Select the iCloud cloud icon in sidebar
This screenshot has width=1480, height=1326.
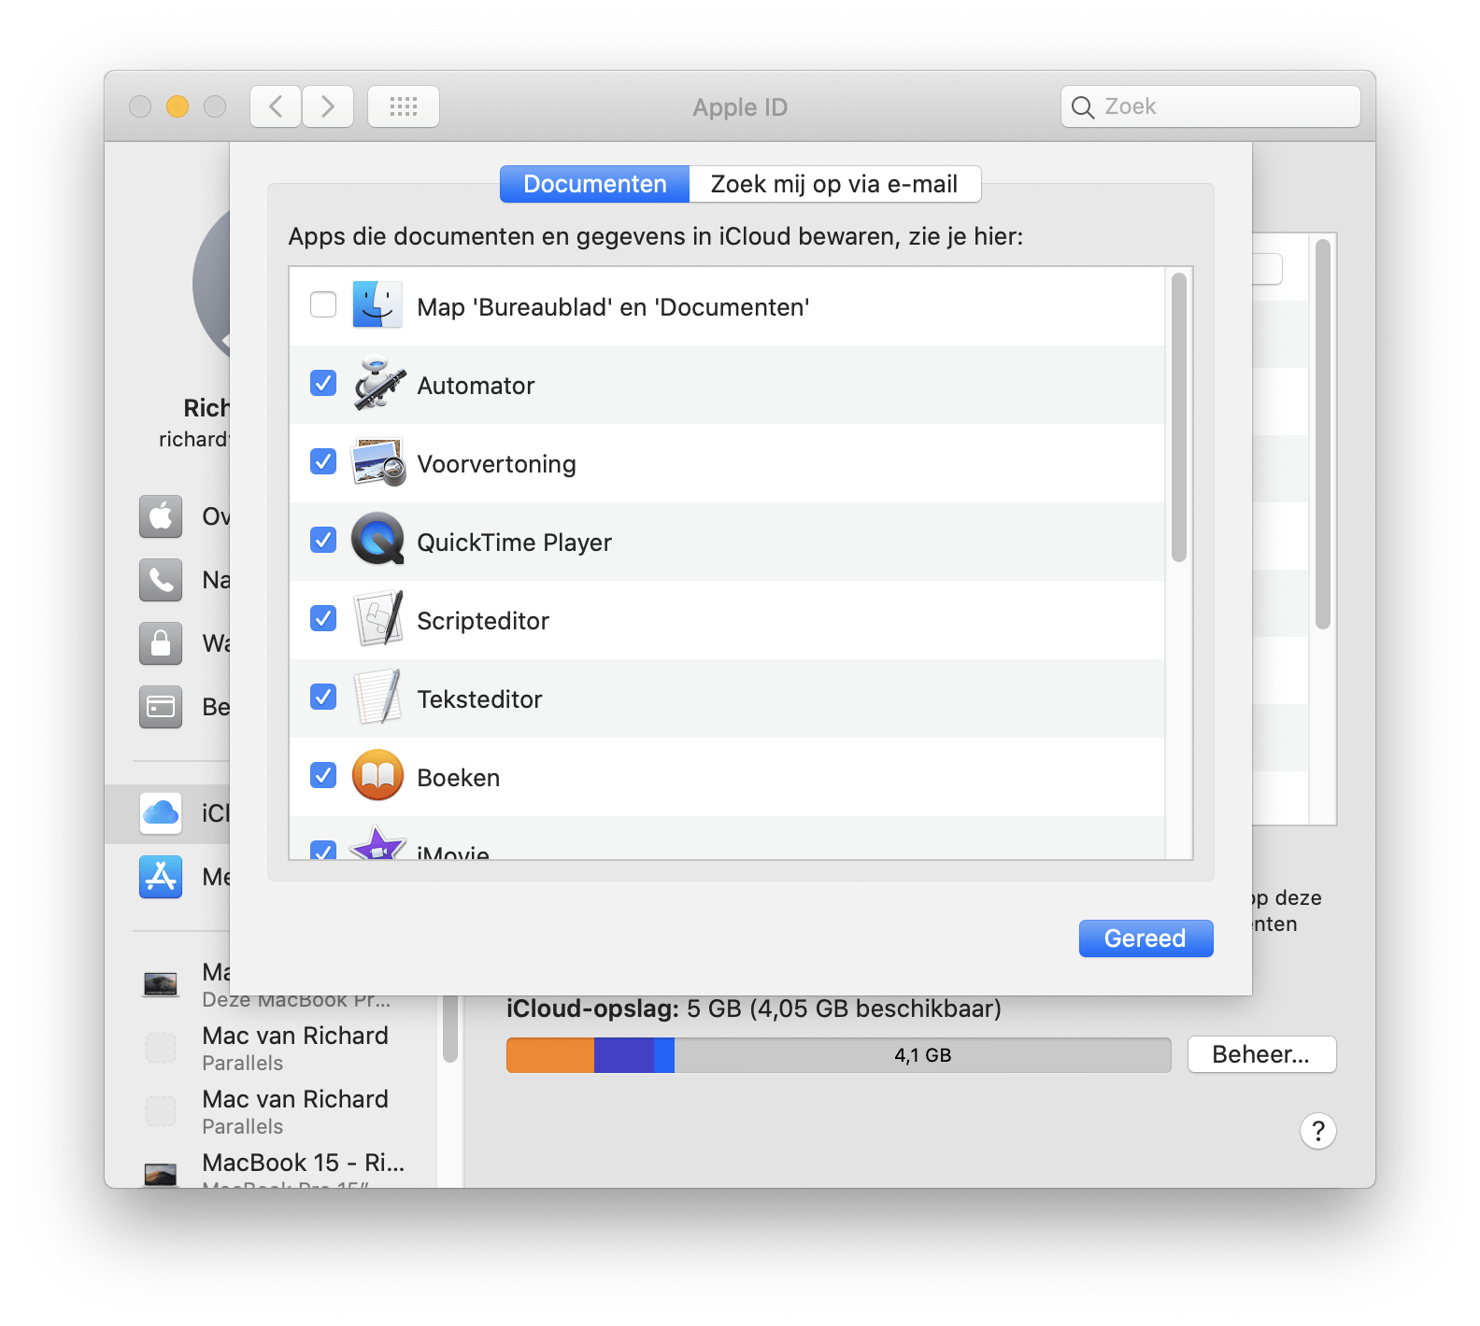coord(161,813)
